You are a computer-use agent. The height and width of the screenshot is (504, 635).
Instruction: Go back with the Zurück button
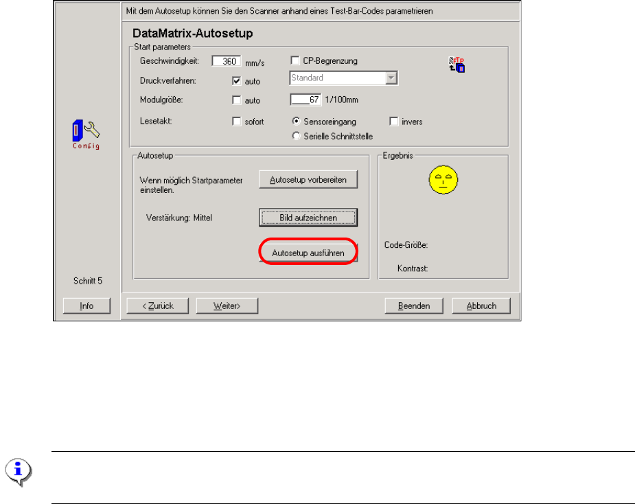click(x=157, y=306)
